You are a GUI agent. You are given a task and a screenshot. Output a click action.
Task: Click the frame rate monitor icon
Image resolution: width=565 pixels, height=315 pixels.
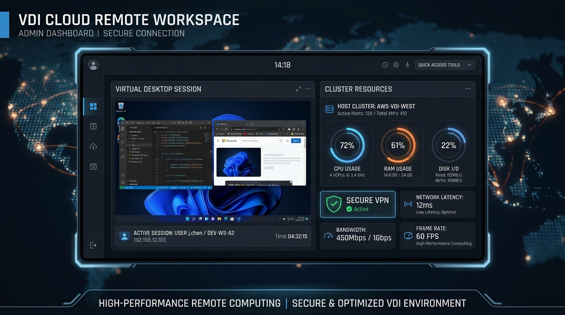pyautogui.click(x=408, y=235)
